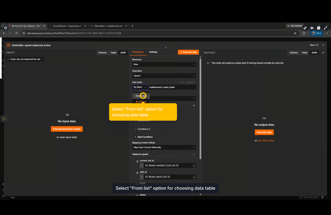The height and width of the screenshot is (215, 331).
Task: Select Table view in the Output panel
Action: 304,52
